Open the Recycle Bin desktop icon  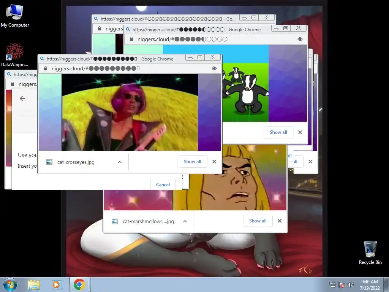[x=370, y=252]
